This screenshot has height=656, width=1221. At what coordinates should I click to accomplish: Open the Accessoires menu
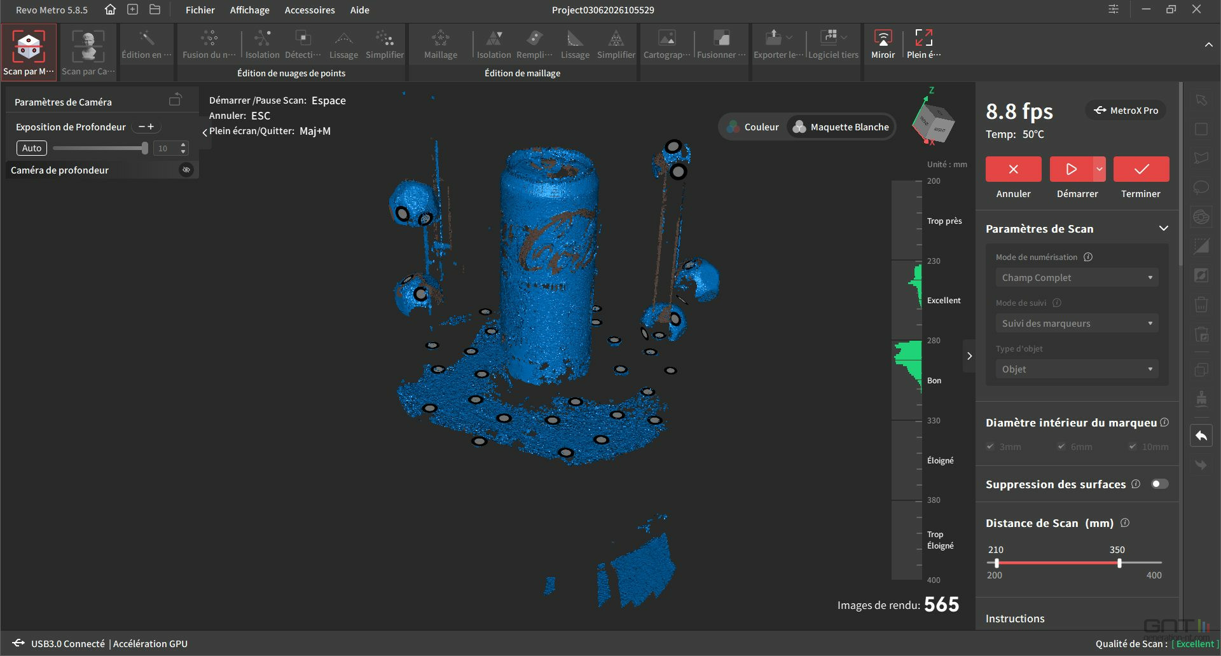pos(310,10)
